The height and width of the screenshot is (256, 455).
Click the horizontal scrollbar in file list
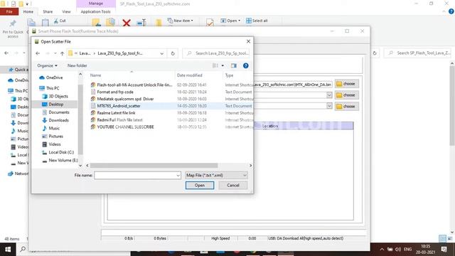pyautogui.click(x=154, y=166)
